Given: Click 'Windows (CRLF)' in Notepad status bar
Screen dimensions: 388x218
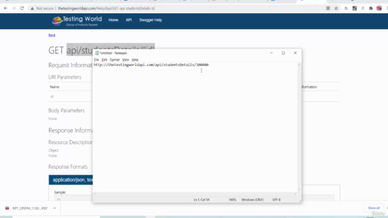Looking at the screenshot, I should coord(252,200).
